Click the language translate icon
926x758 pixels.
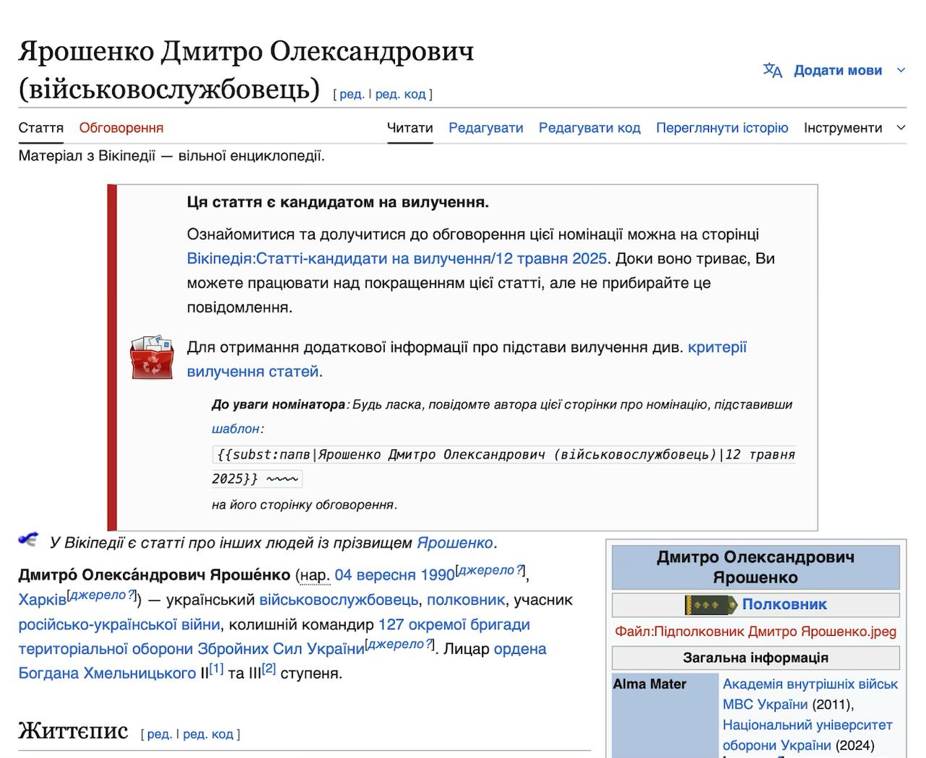click(x=773, y=70)
